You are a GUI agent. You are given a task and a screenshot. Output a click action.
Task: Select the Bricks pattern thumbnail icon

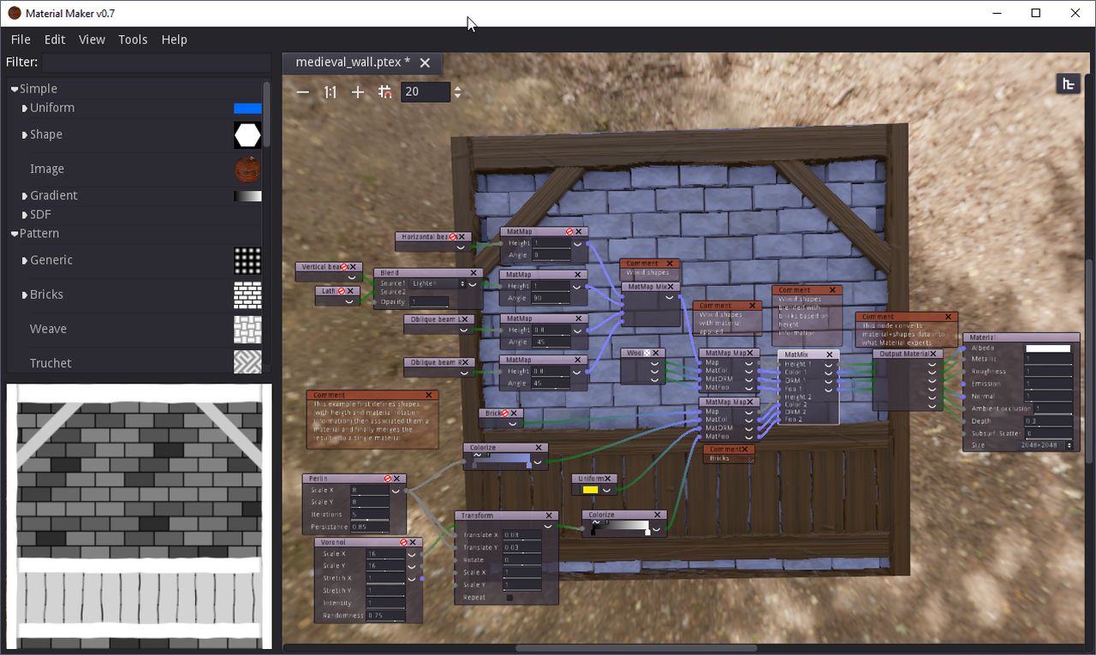pyautogui.click(x=247, y=295)
